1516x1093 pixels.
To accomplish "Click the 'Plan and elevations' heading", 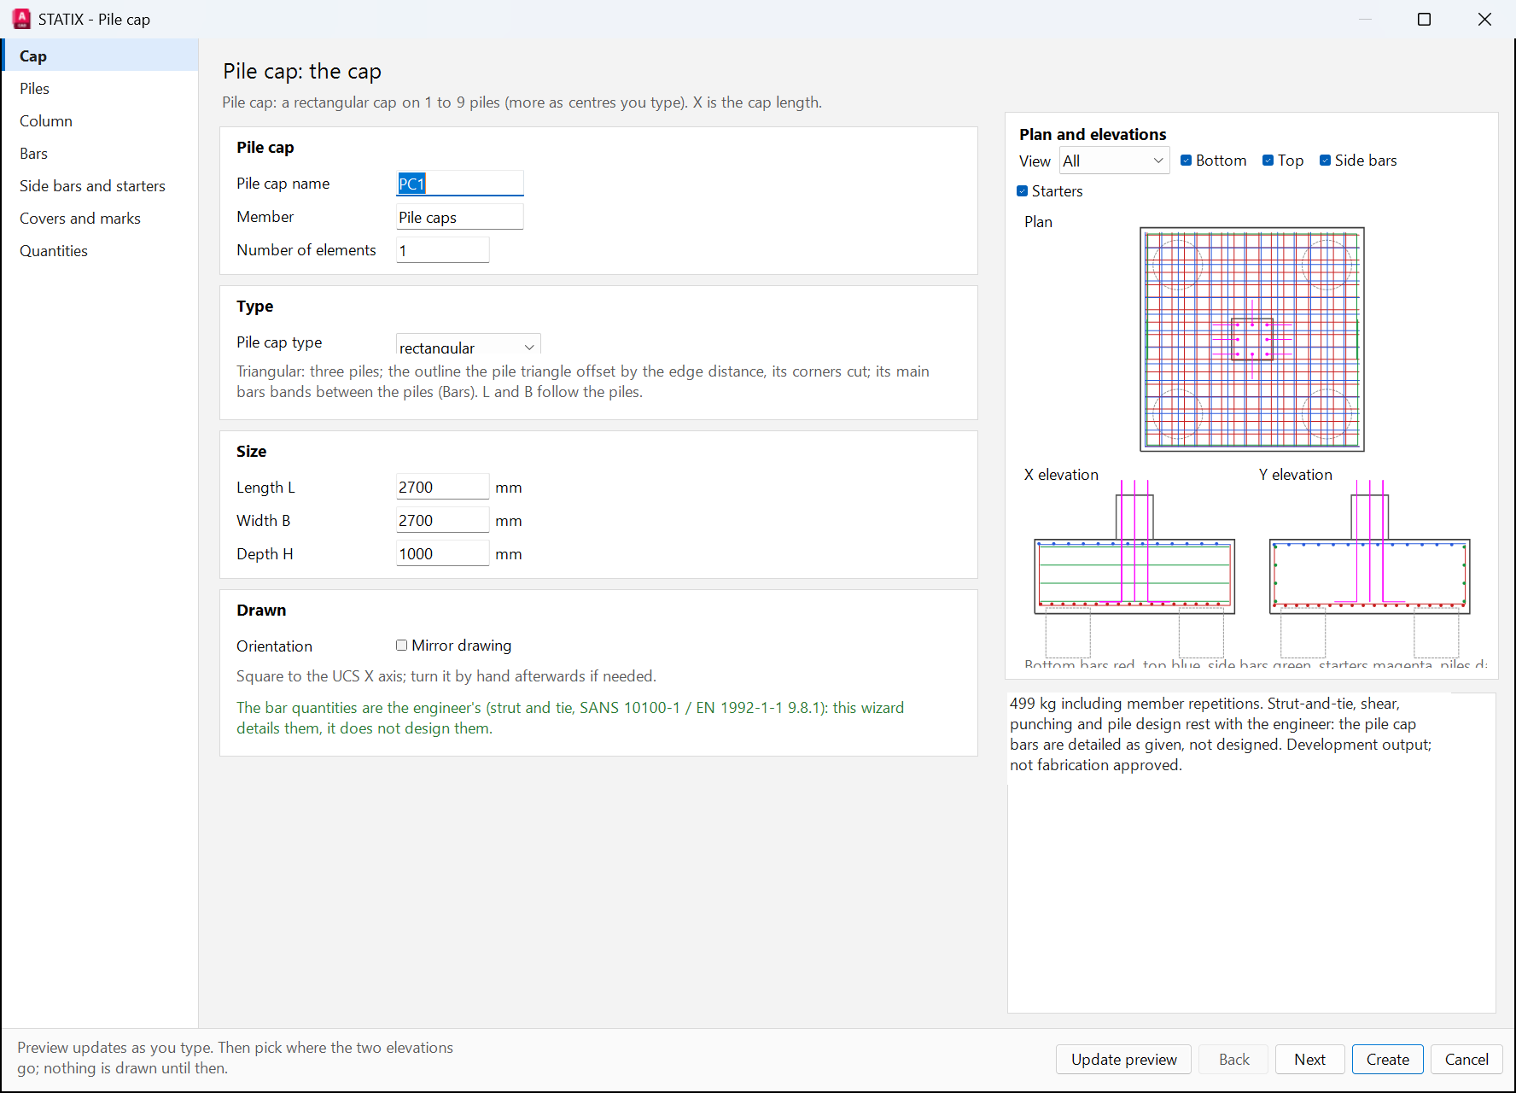I will click(1092, 134).
